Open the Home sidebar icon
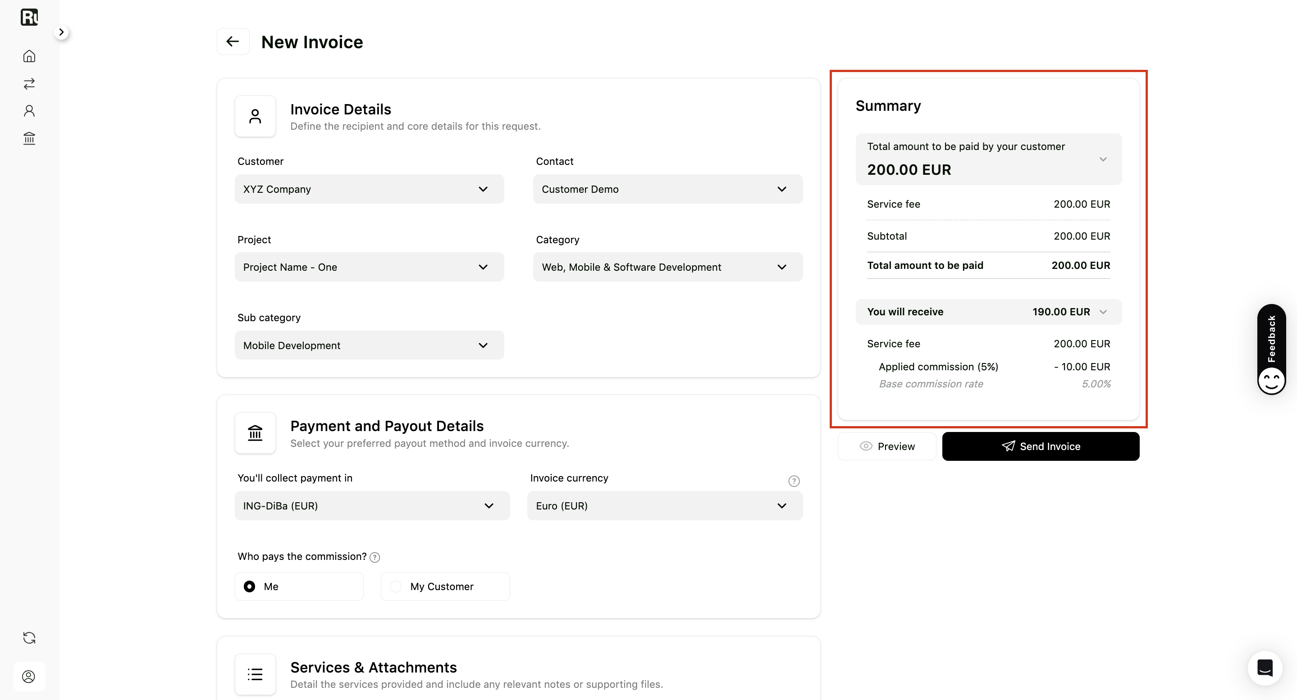1297x700 pixels. click(29, 56)
